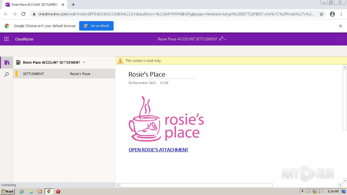Click the 'This section is read-only' message
The height and width of the screenshot is (195, 347).
[143, 61]
